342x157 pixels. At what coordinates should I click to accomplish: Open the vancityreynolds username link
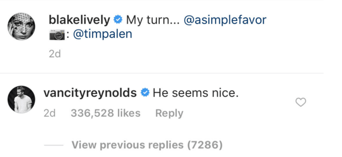pos(90,93)
